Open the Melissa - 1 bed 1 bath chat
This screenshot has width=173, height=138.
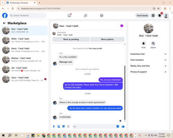pyautogui.click(x=24, y=60)
